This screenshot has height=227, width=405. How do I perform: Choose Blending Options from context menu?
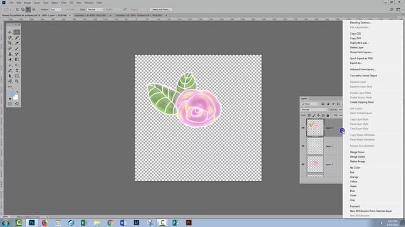[x=360, y=23]
